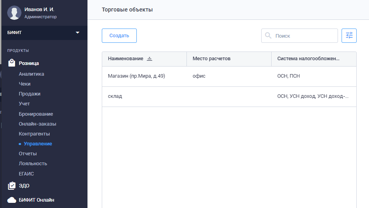The width and height of the screenshot is (369, 208).
Task: Click the search magnifier icon
Action: tap(268, 36)
